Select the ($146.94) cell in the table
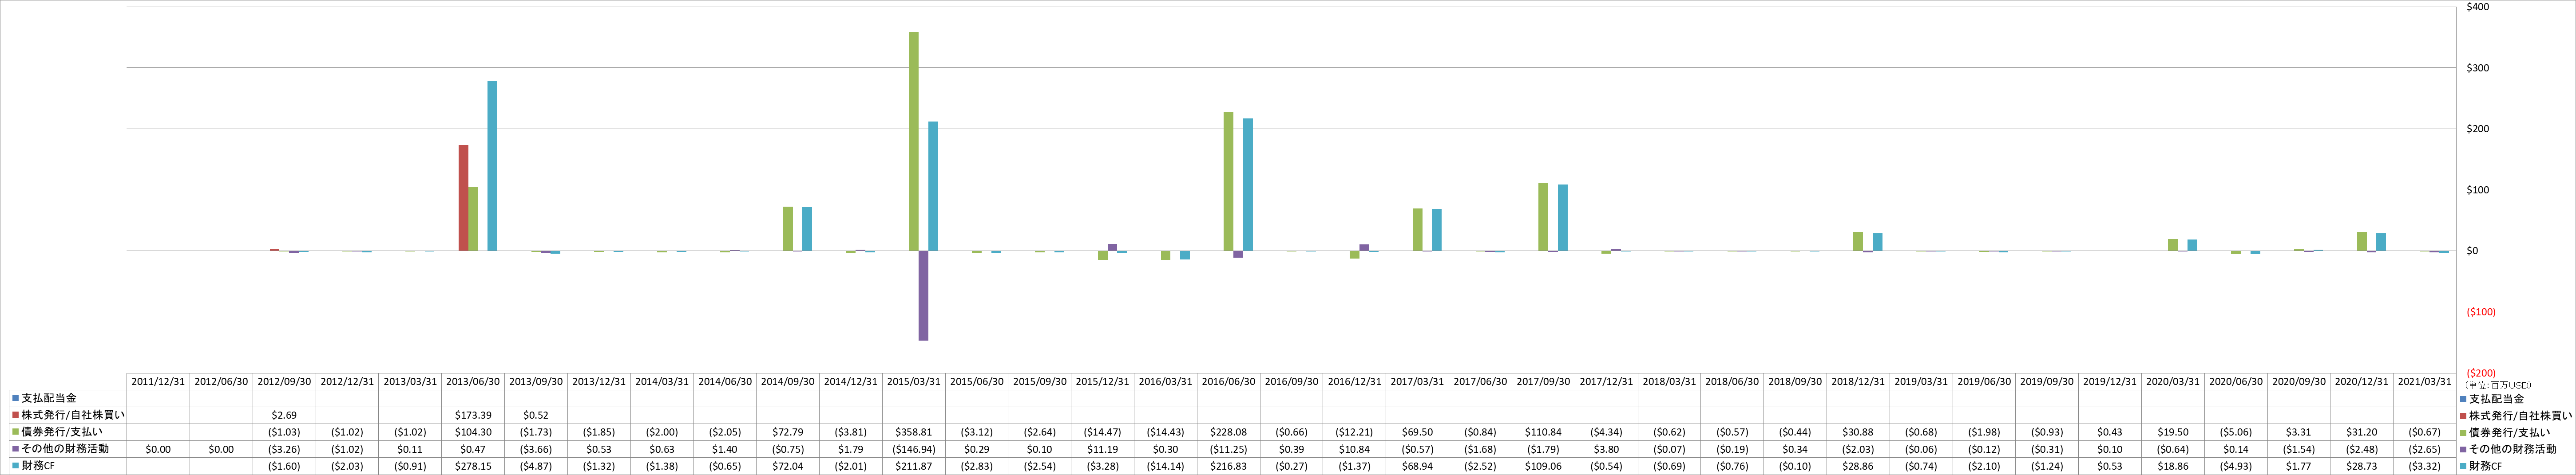Image resolution: width=2576 pixels, height=475 pixels. (914, 449)
